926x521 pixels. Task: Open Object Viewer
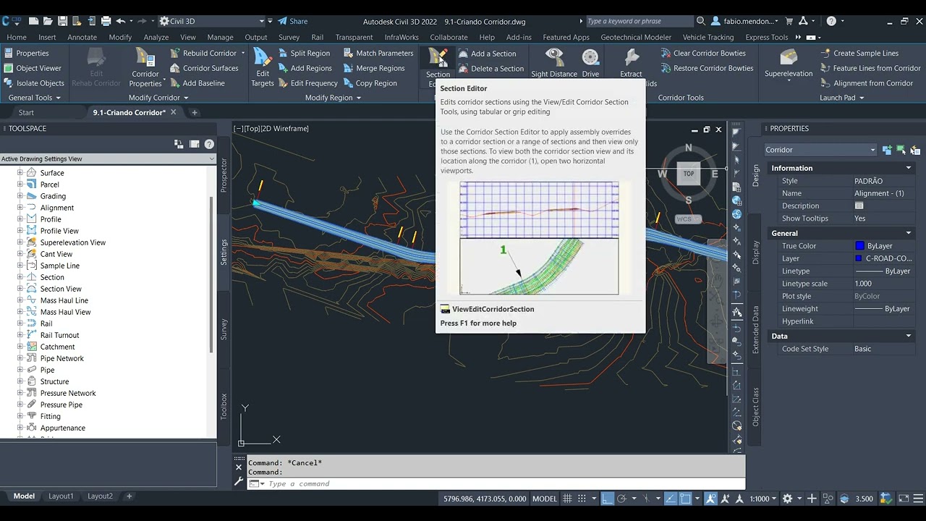tap(32, 68)
